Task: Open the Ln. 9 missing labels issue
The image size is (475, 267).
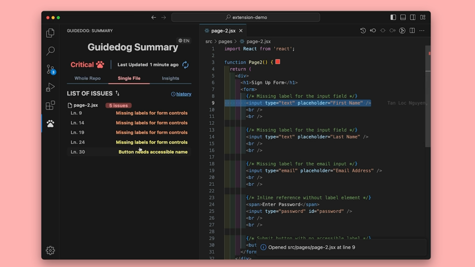Action: [129, 113]
